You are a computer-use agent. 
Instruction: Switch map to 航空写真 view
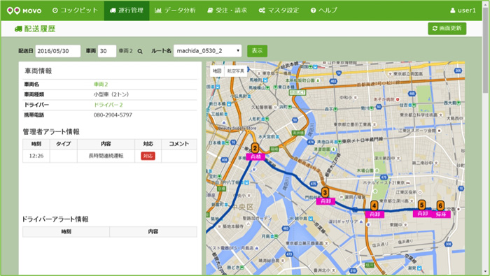click(x=236, y=71)
